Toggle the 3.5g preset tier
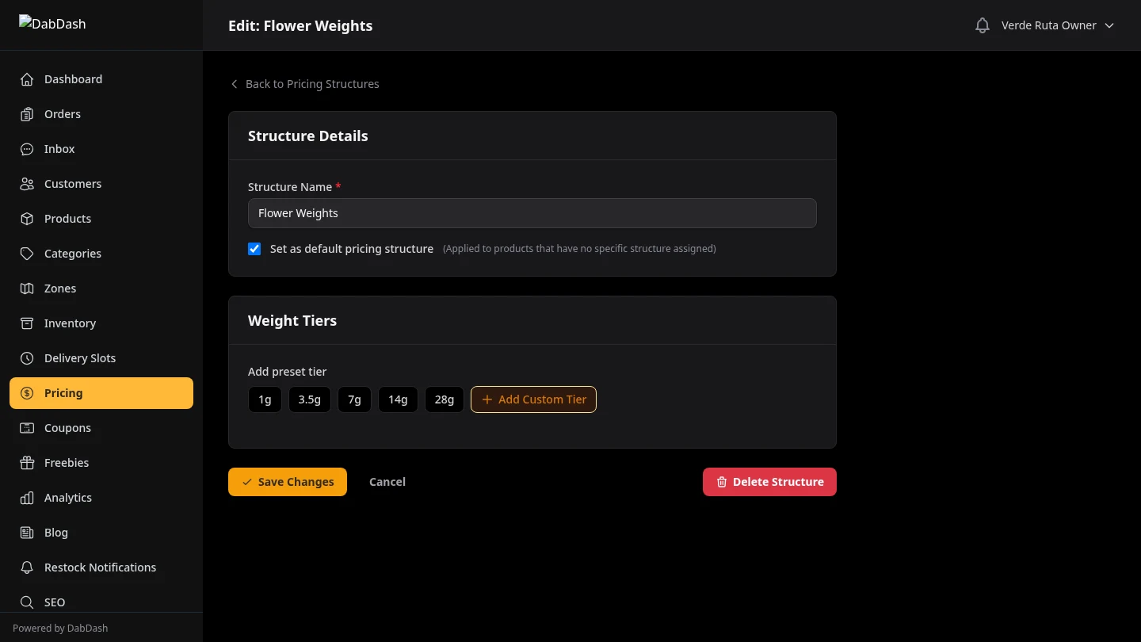The image size is (1141, 642). click(309, 399)
